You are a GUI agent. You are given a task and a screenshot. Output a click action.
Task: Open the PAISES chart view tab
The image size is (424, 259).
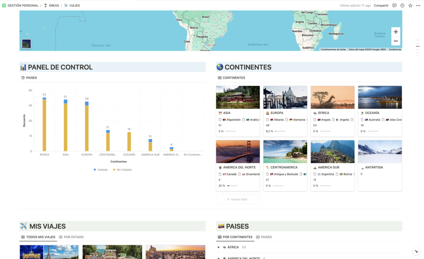pos(29,78)
